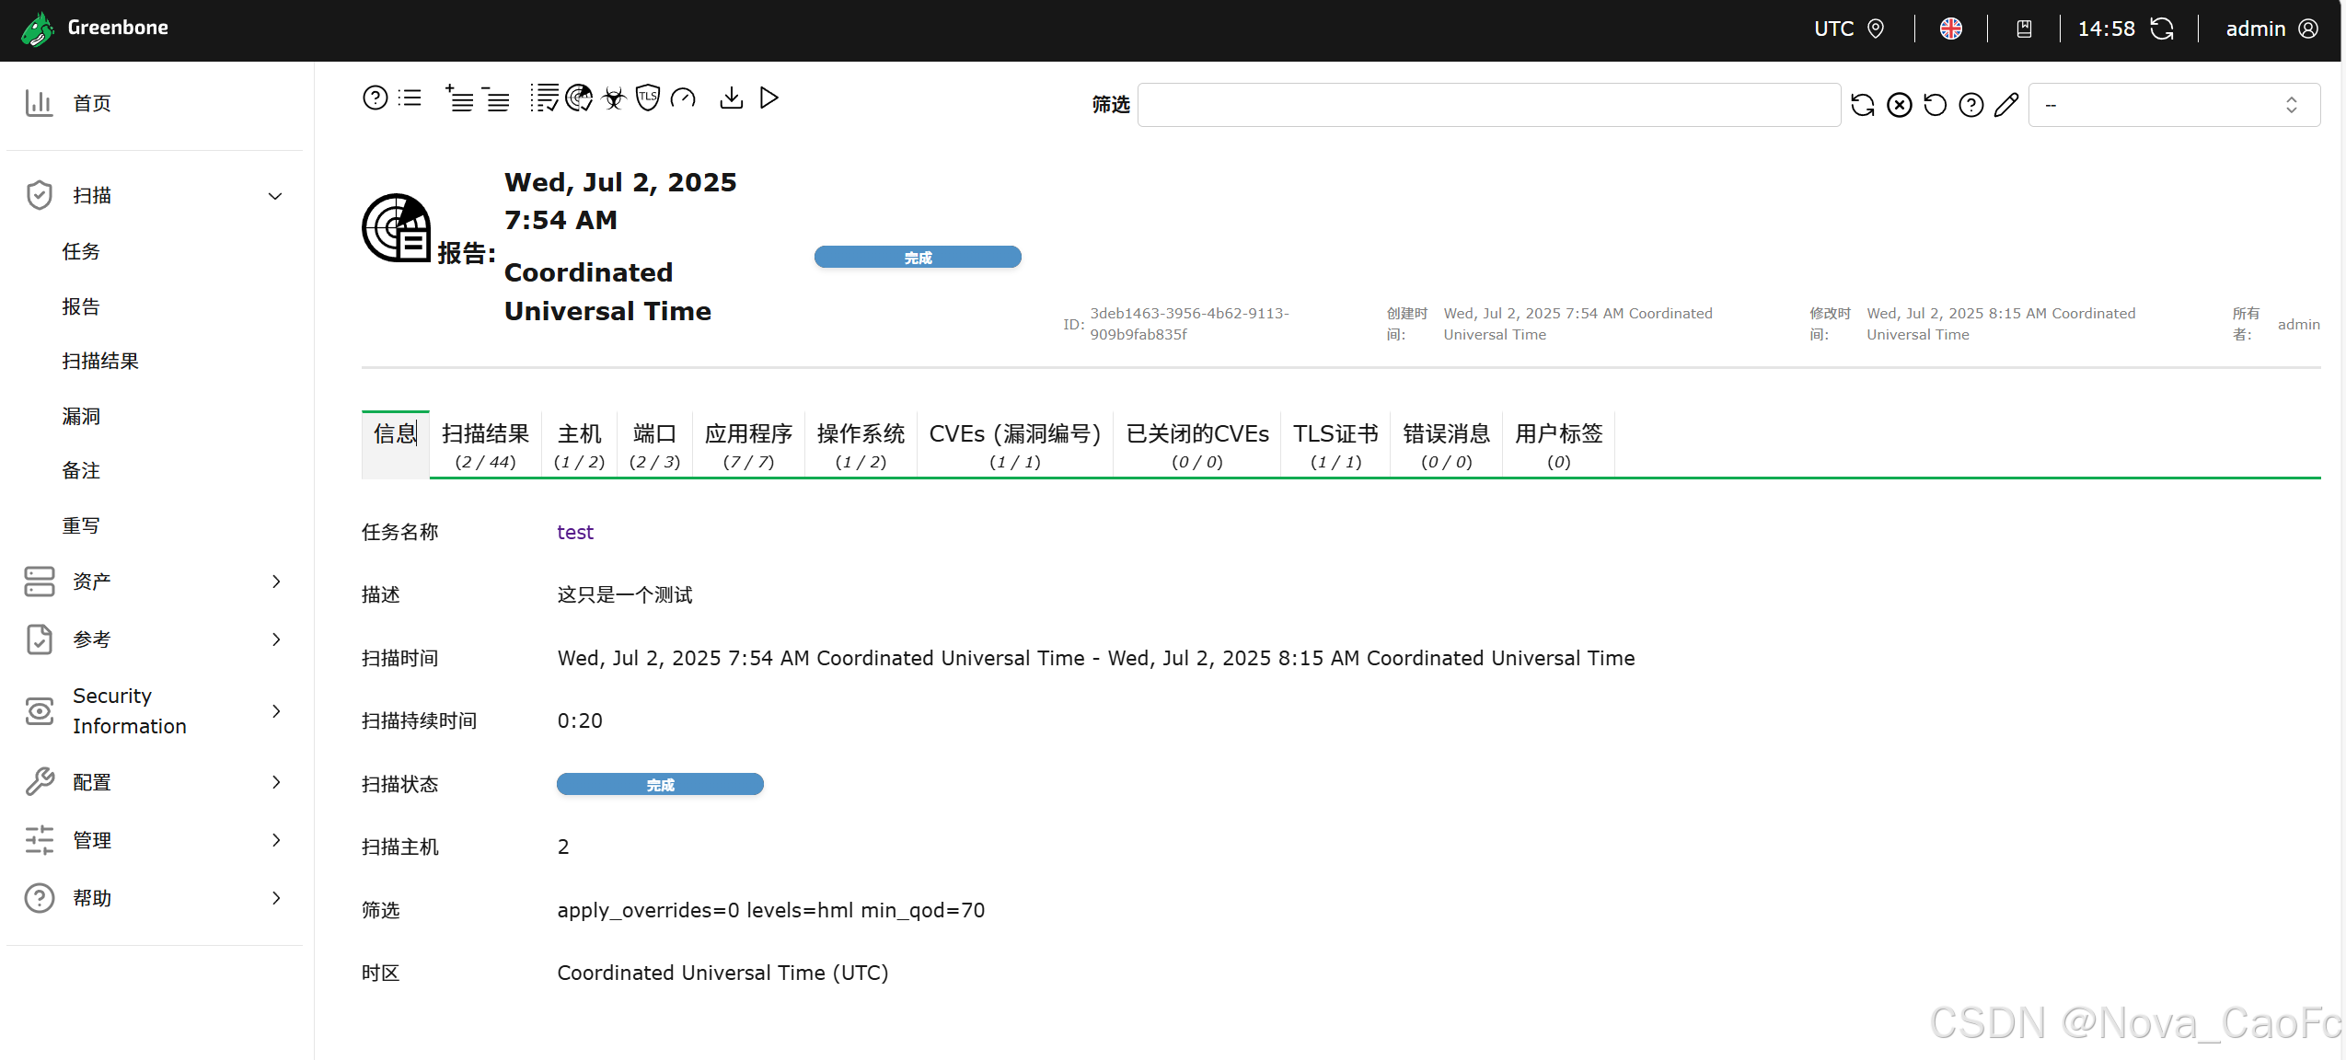Click the edit filter pencil icon

click(x=2006, y=105)
